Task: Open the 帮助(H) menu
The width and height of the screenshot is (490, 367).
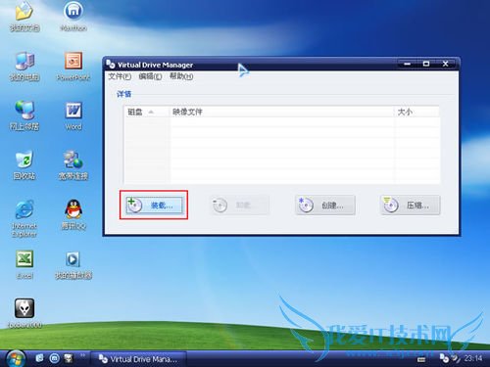Action: (x=181, y=76)
